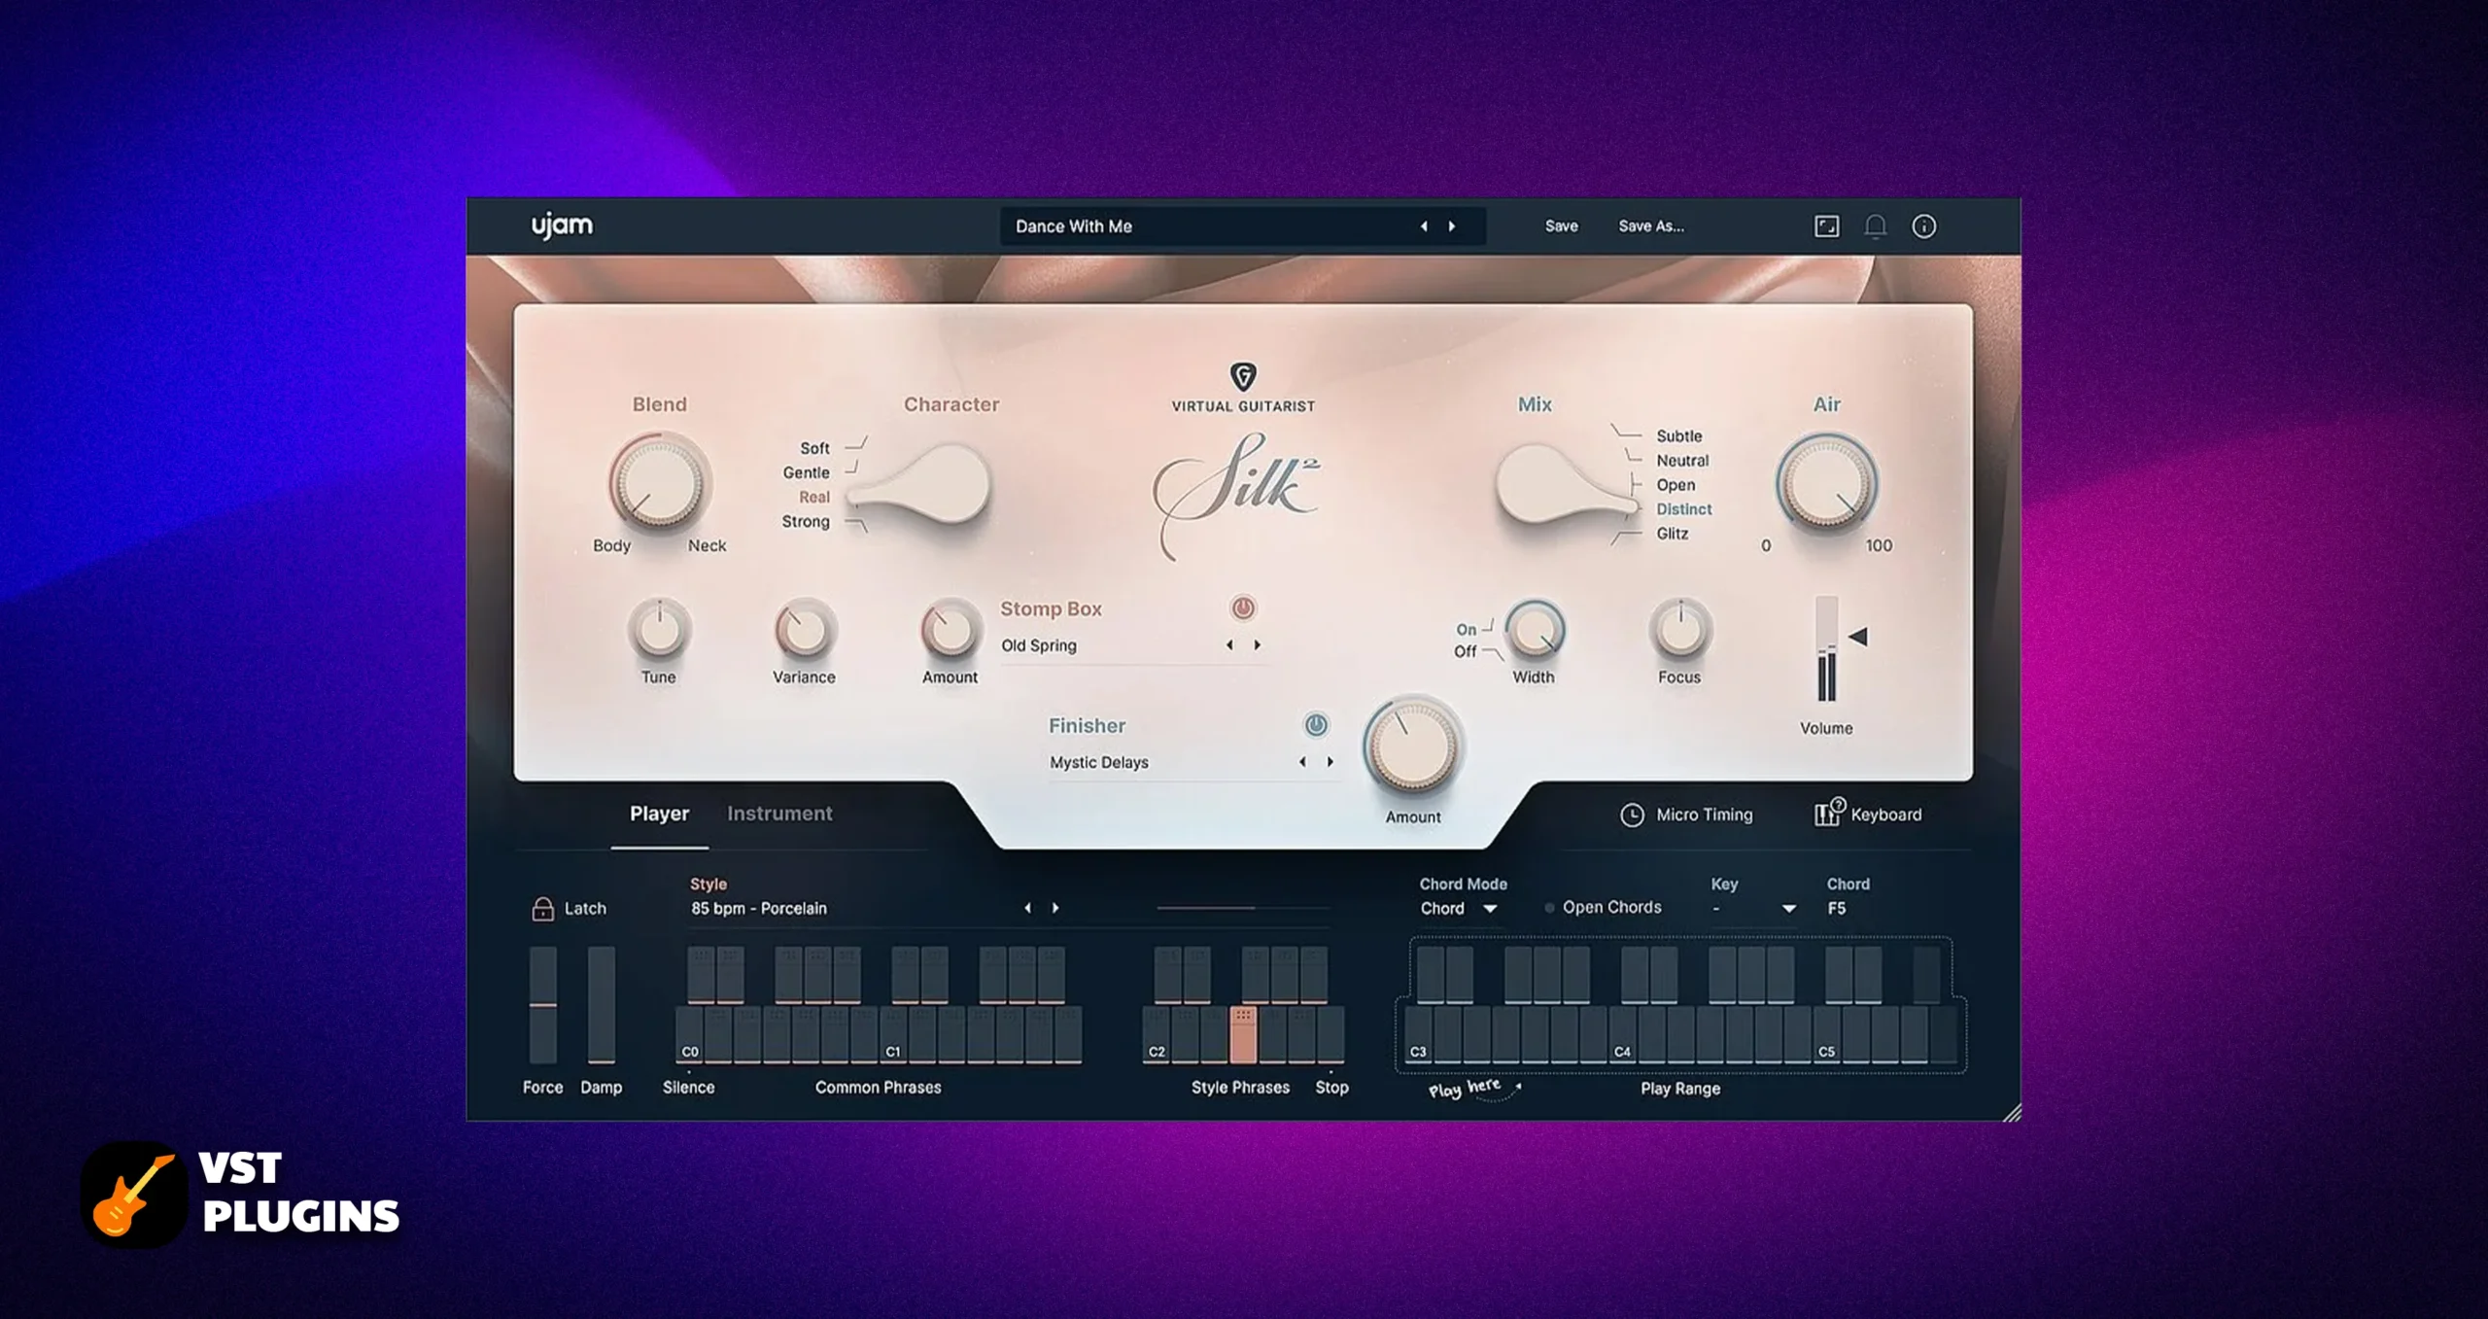This screenshot has width=2488, height=1319.
Task: Select the Open mix option
Action: pos(1676,484)
